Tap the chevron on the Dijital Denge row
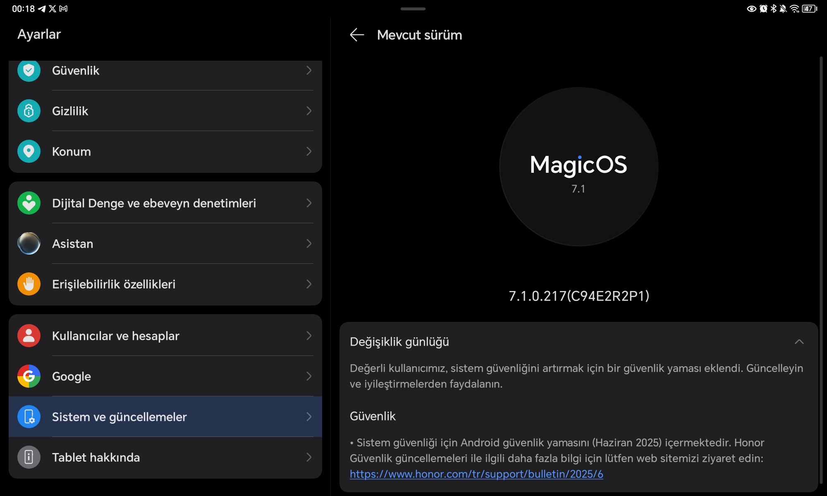 [x=309, y=203]
